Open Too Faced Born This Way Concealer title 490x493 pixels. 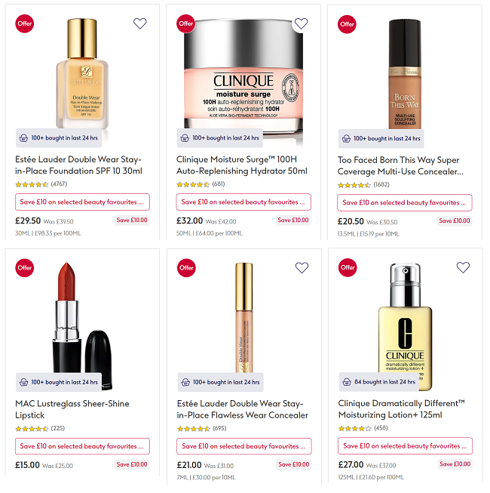(x=400, y=166)
